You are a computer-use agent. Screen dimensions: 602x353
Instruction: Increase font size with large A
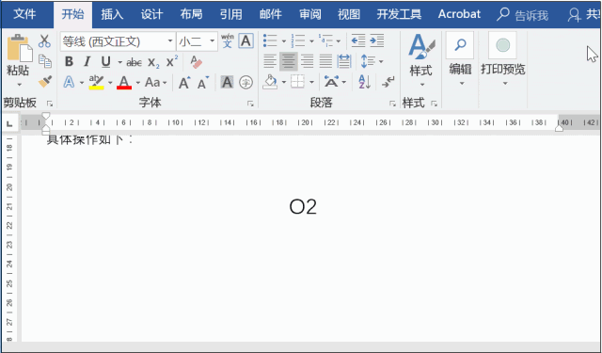point(184,83)
